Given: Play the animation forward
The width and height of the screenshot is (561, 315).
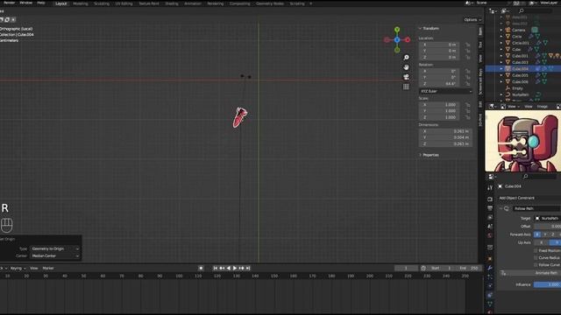Looking at the screenshot, I should click(235, 269).
